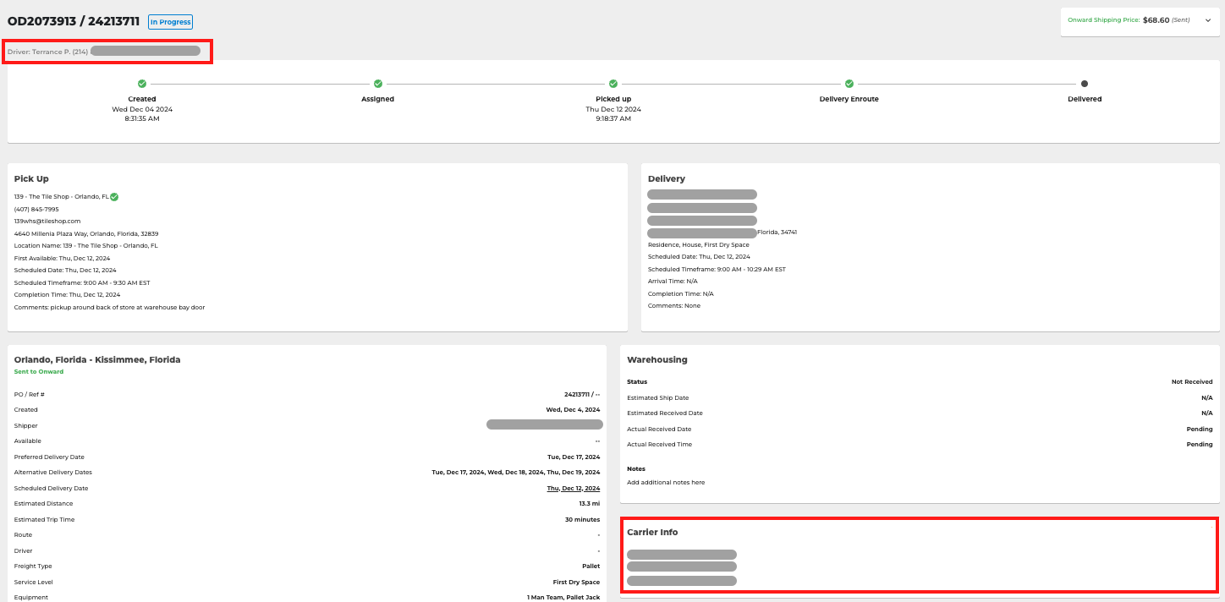Click the 139whs@tileshop.com email address
This screenshot has width=1225, height=602.
click(x=47, y=222)
